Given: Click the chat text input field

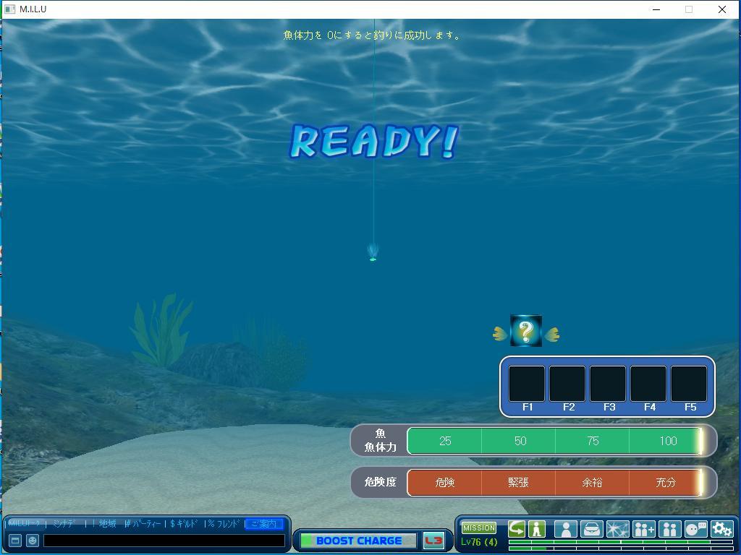Looking at the screenshot, I should (164, 541).
